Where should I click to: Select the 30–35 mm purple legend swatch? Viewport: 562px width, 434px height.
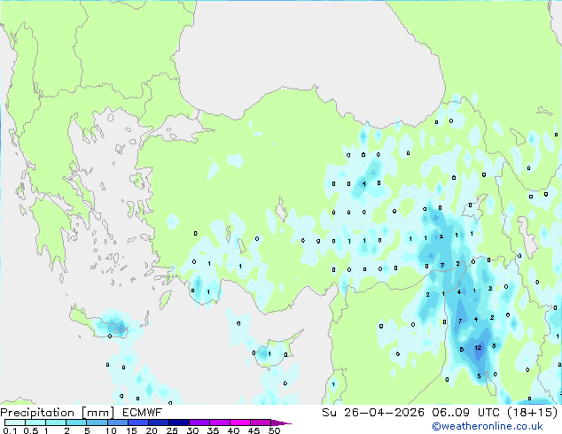pyautogui.click(x=199, y=422)
